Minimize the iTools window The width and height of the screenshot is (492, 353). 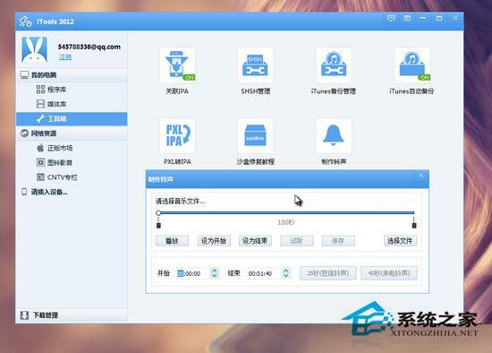(x=423, y=18)
